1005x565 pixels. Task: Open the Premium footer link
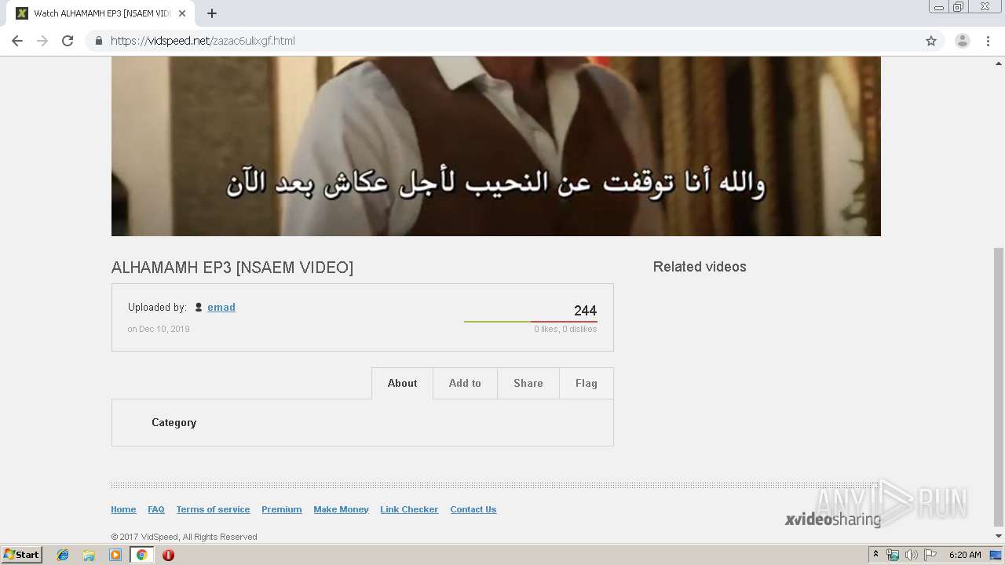[282, 509]
